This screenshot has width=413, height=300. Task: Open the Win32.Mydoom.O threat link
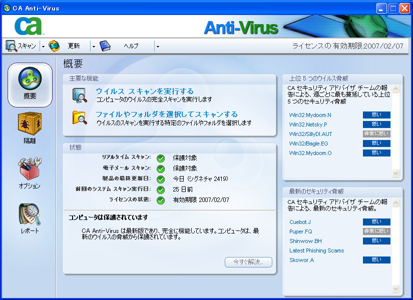click(310, 153)
